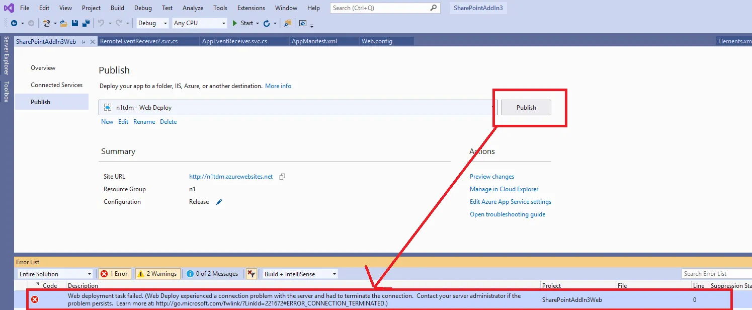Open the Debug configuration dropdown

click(x=153, y=23)
